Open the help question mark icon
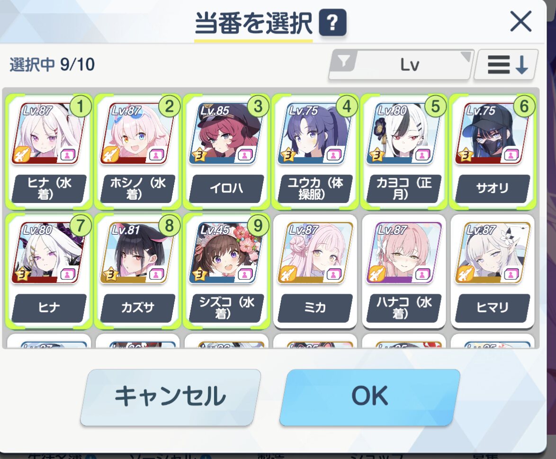The image size is (556, 459). [x=332, y=23]
